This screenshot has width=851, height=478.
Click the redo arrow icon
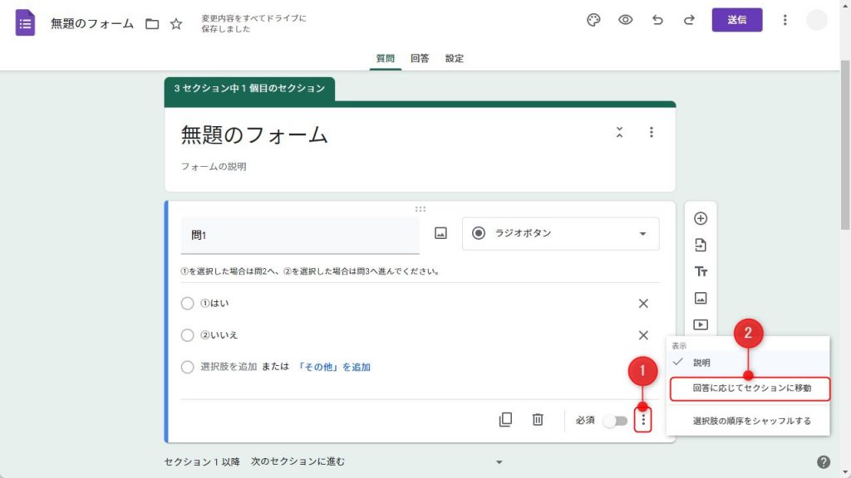(689, 20)
